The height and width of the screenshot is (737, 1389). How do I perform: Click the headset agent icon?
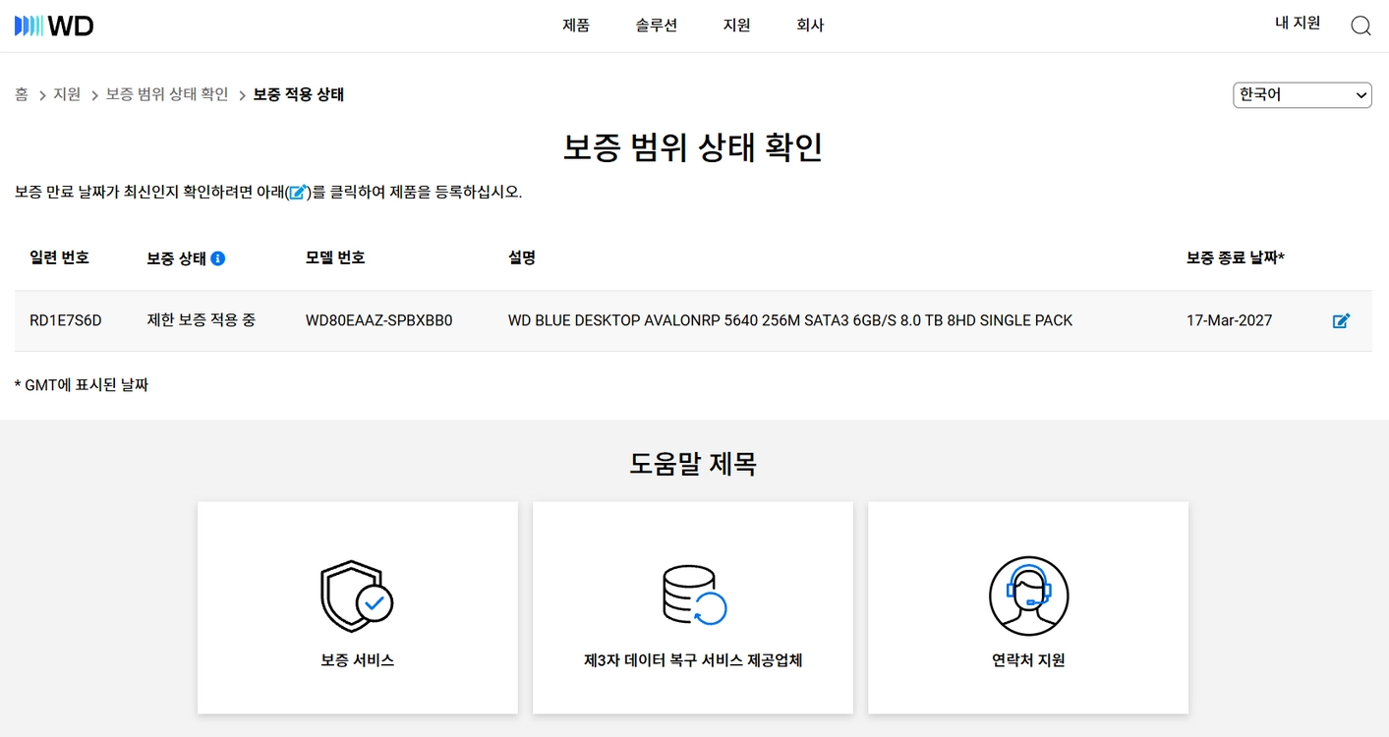click(1028, 596)
